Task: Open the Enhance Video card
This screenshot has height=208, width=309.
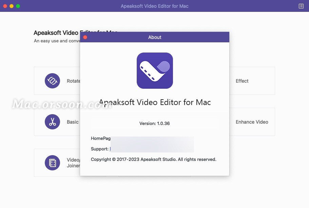Action: click(252, 122)
